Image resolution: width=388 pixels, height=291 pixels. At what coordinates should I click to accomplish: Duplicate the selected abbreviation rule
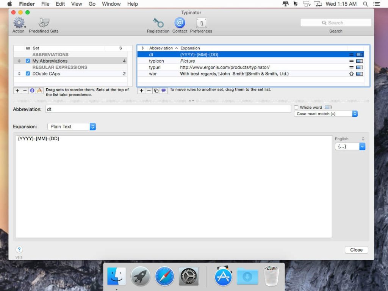(156, 91)
